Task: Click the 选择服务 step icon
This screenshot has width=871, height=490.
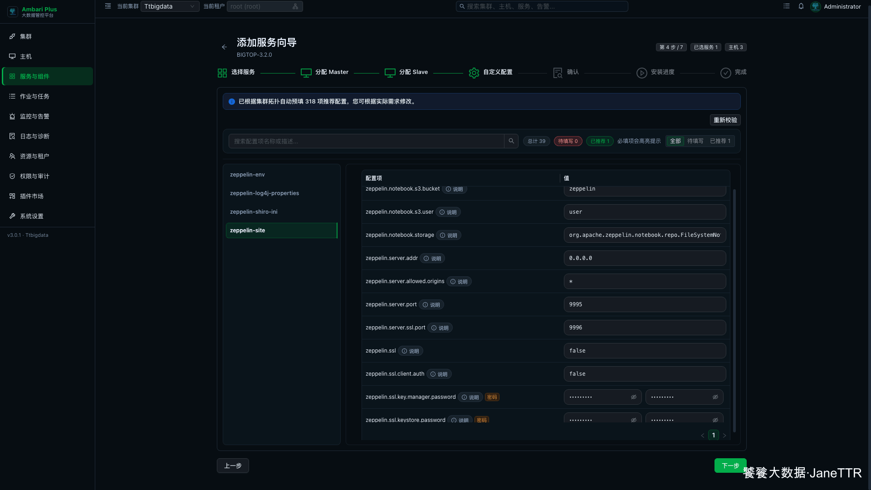Action: click(222, 73)
